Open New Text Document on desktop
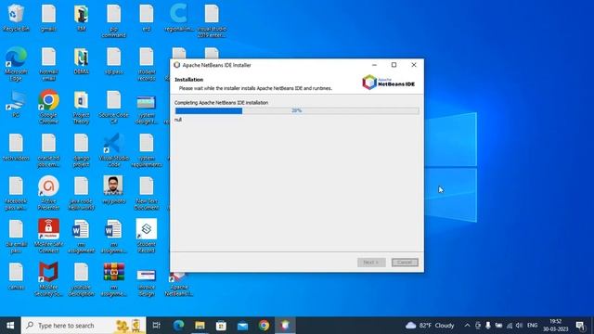 click(147, 192)
